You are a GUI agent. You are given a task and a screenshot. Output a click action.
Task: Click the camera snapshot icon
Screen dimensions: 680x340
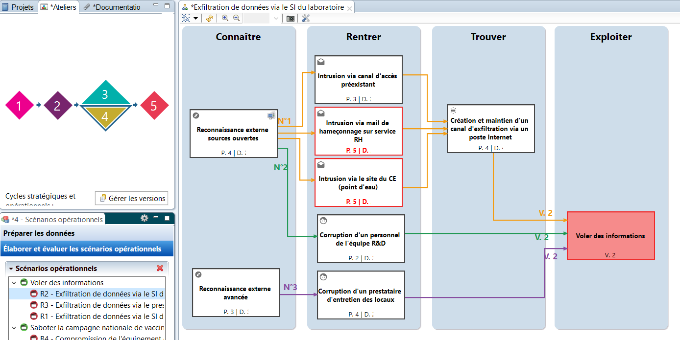[x=291, y=18]
